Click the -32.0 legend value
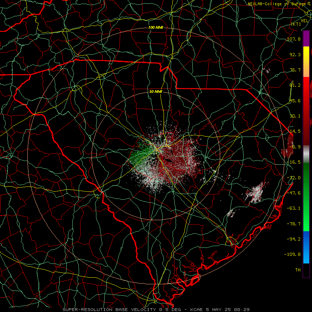The height and width of the screenshot is (312, 312). pos(294,178)
